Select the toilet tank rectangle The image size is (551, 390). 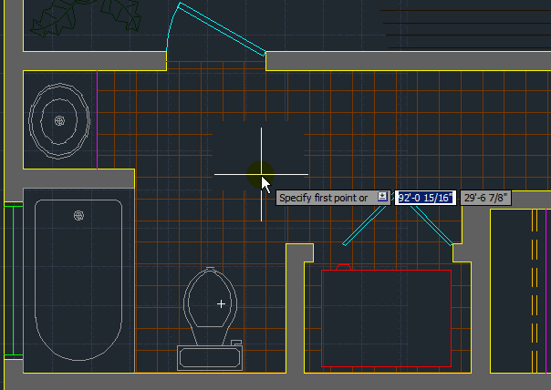210,356
